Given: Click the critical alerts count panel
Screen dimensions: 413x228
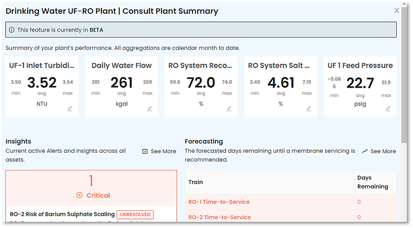Looking at the screenshot, I should (x=91, y=187).
